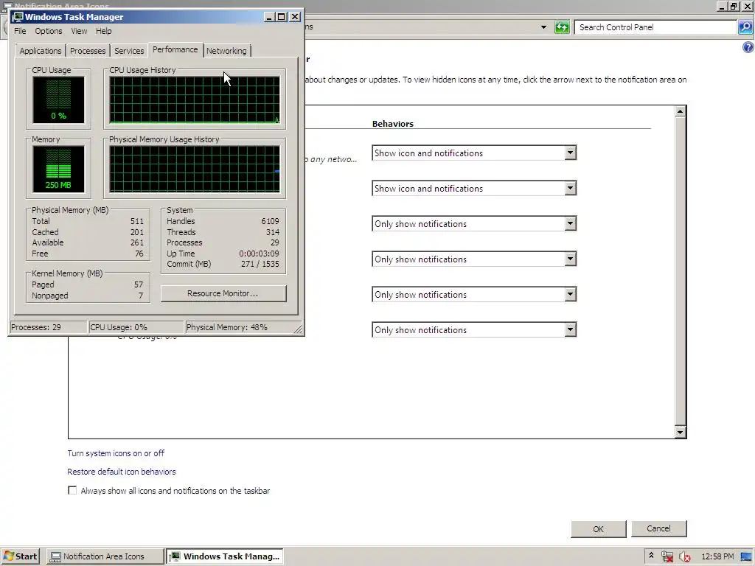Click the Resource Monitor button
The image size is (755, 566).
223,293
